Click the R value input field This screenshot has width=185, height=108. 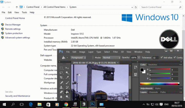[174, 70]
